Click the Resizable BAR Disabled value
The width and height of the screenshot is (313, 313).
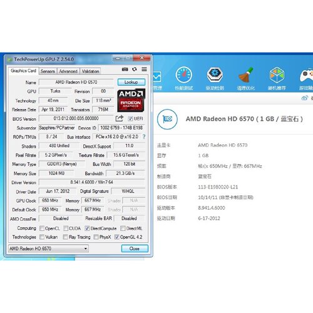(x=129, y=218)
